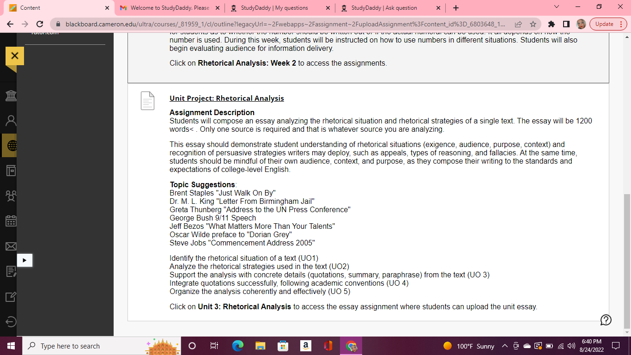Click the Sign Out arrow icon
The height and width of the screenshot is (355, 631).
click(x=10, y=322)
